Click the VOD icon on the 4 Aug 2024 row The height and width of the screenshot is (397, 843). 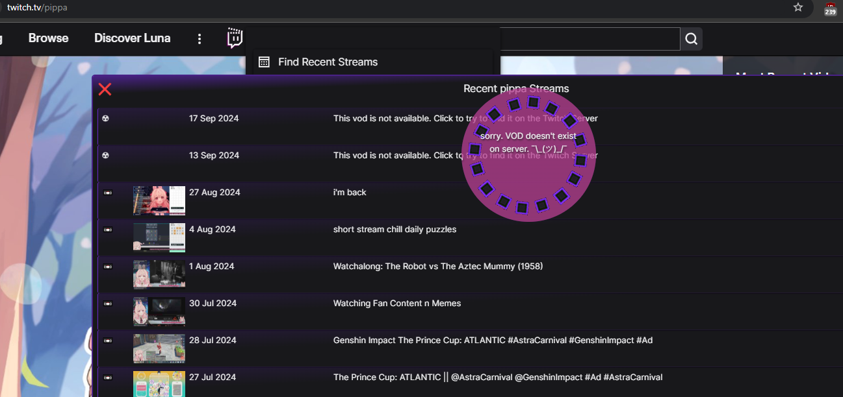pyautogui.click(x=107, y=230)
